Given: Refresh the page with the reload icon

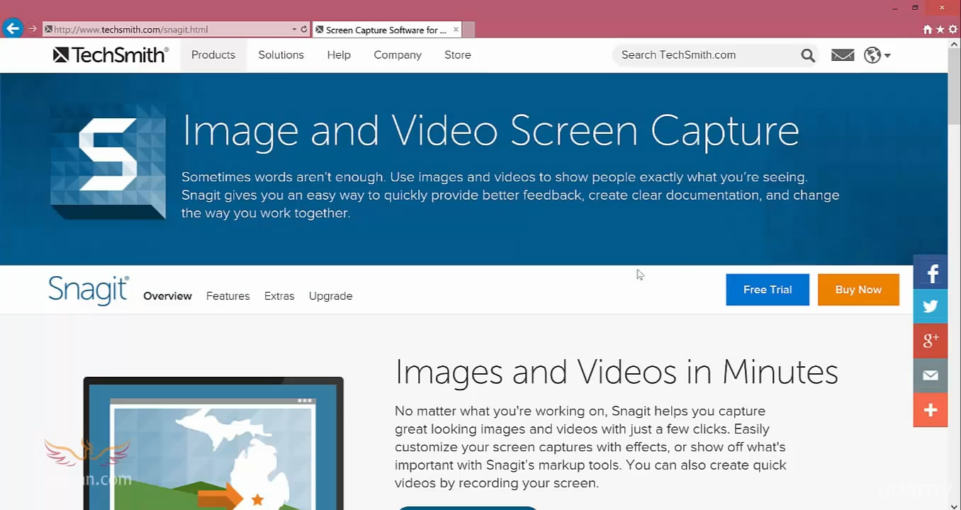Looking at the screenshot, I should tap(304, 30).
